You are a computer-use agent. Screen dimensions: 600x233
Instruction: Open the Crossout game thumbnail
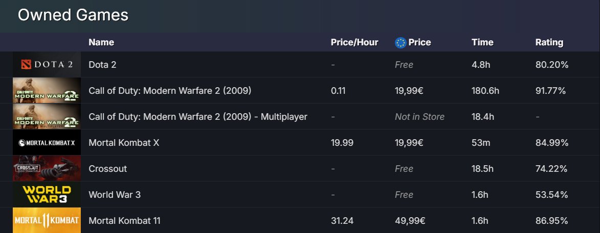coord(47,168)
